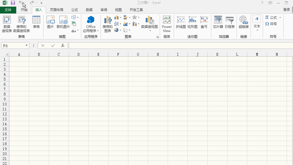Insert a Picture (图片) from file
Image resolution: width=293 pixels, height=165 pixels.
point(50,22)
